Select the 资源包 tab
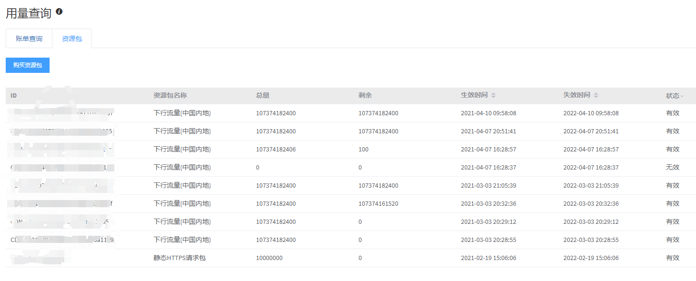 (72, 39)
